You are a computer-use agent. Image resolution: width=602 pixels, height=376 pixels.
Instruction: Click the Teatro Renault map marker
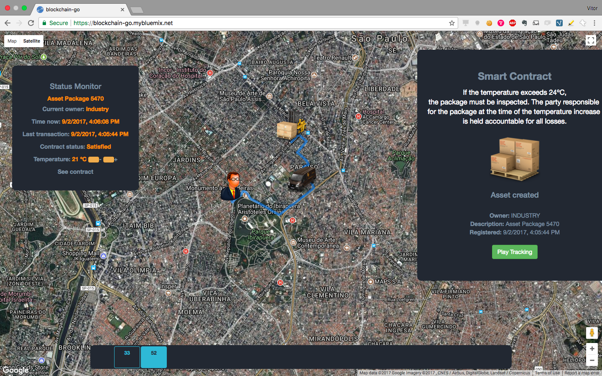point(355,58)
